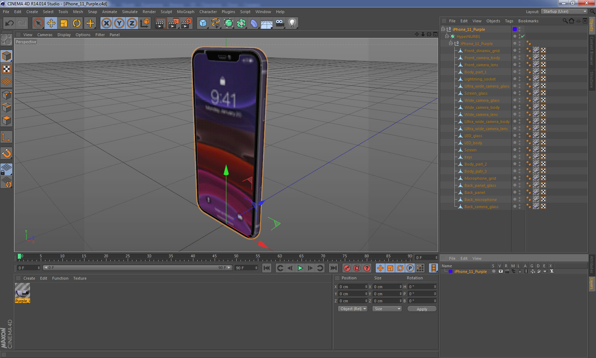
Task: Open the Mesh menu
Action: (x=78, y=12)
